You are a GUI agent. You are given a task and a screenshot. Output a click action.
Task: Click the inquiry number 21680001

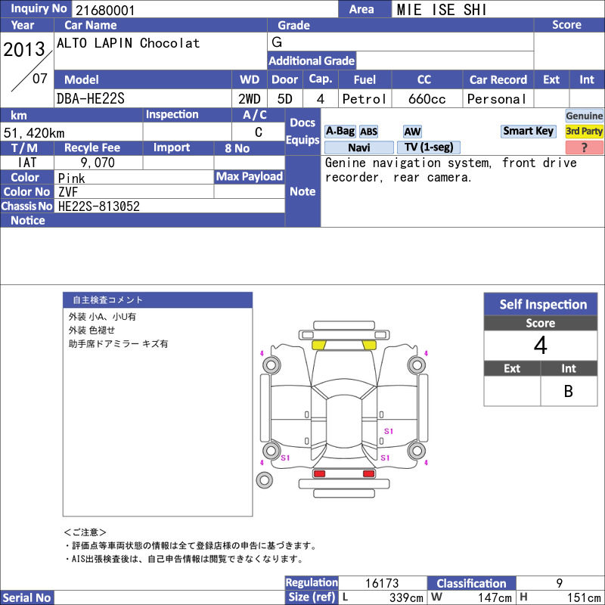pos(105,10)
